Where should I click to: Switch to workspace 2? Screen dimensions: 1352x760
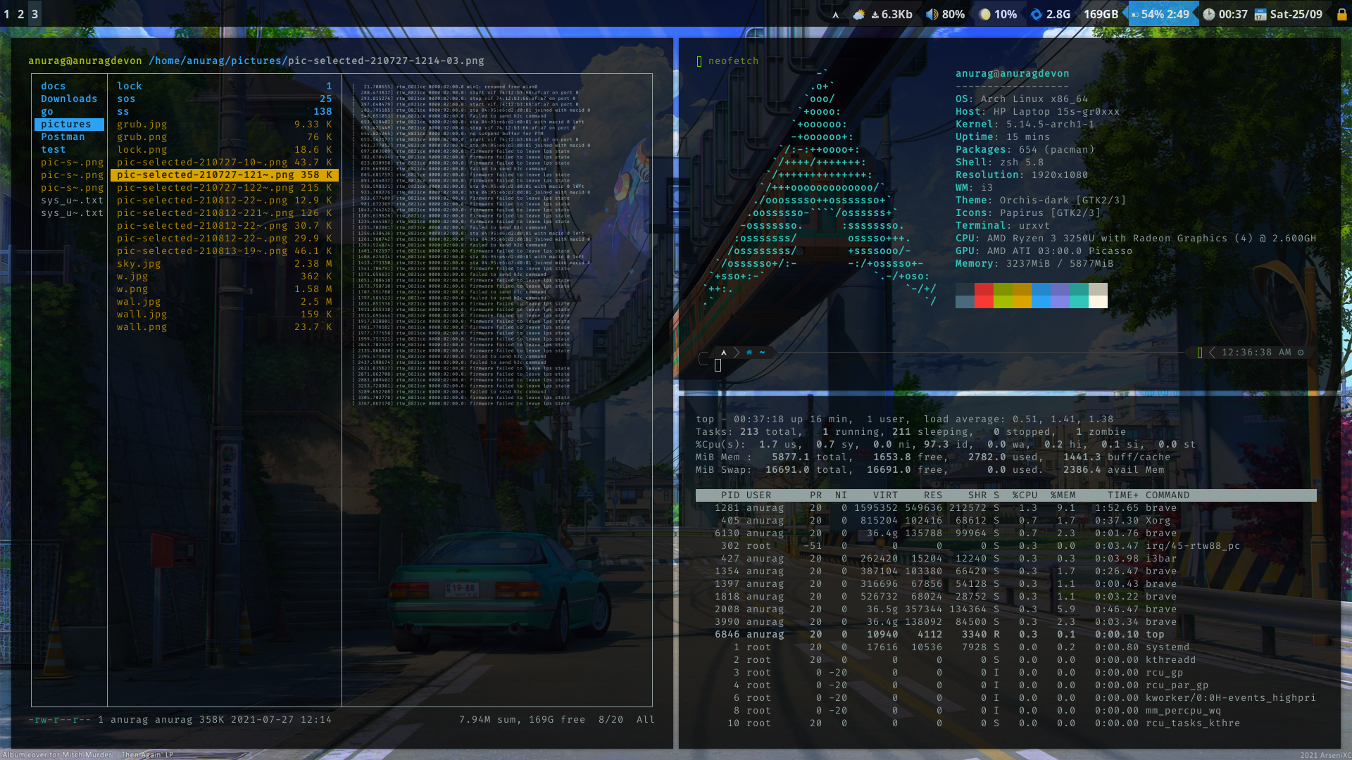tap(20, 14)
